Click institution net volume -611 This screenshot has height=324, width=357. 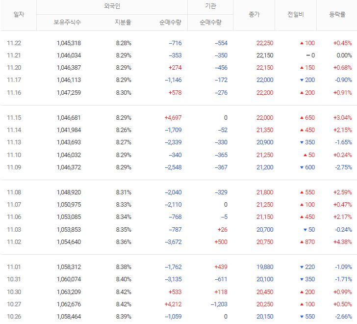coord(221,279)
